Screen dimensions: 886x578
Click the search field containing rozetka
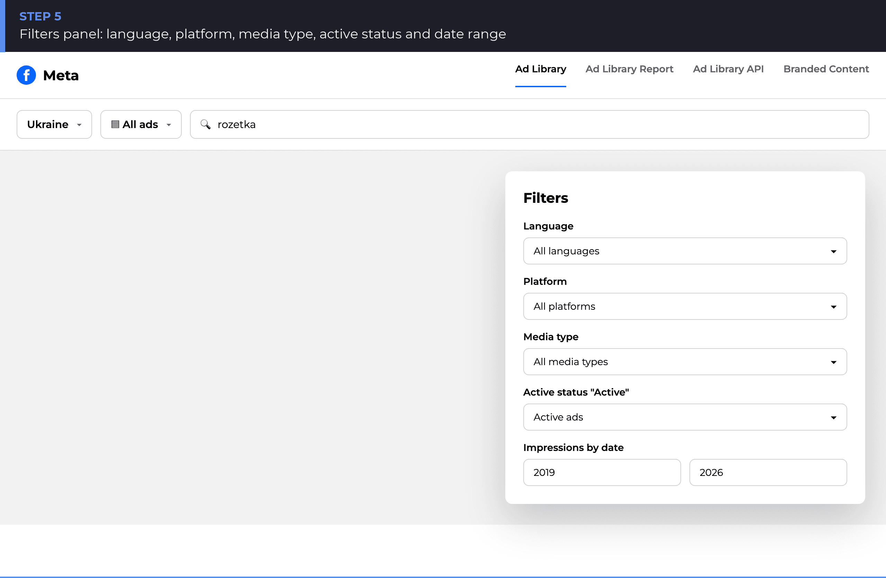pyautogui.click(x=530, y=124)
